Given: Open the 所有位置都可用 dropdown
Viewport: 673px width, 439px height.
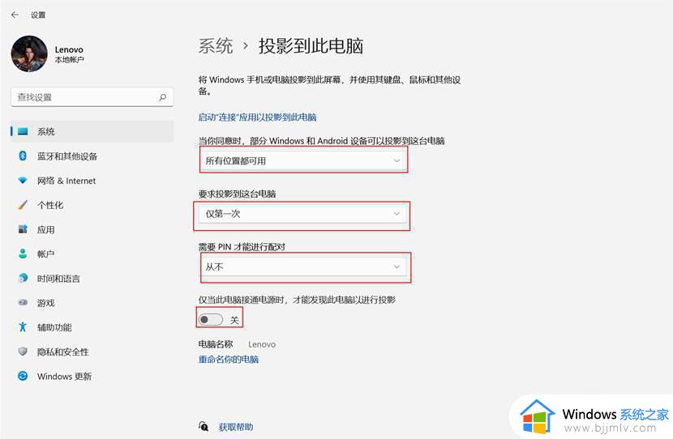Looking at the screenshot, I should (303, 160).
